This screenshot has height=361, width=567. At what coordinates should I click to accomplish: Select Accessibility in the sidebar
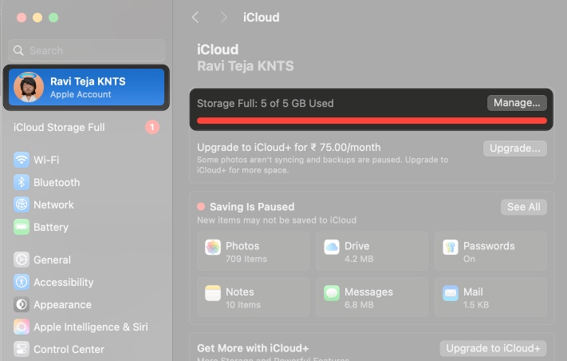coord(63,282)
